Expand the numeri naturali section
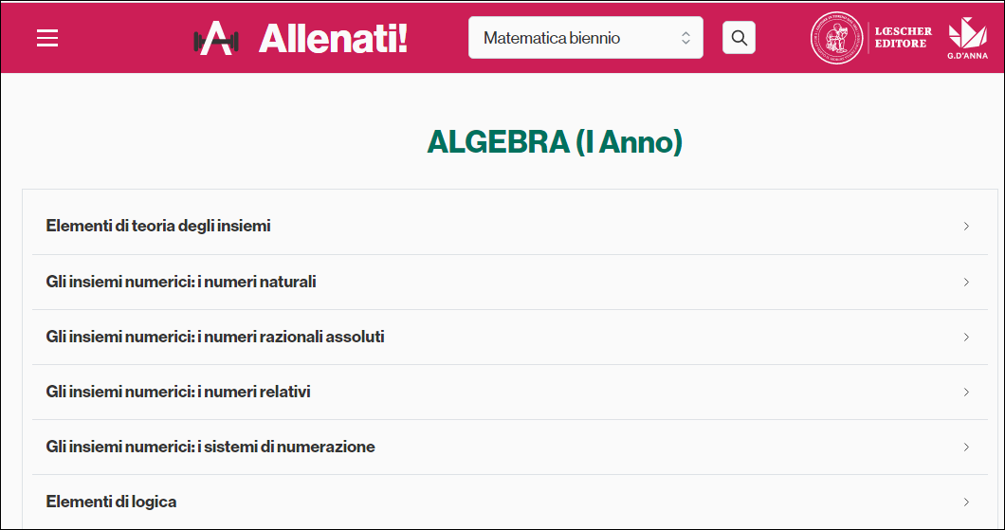The width and height of the screenshot is (1005, 530). pos(181,282)
